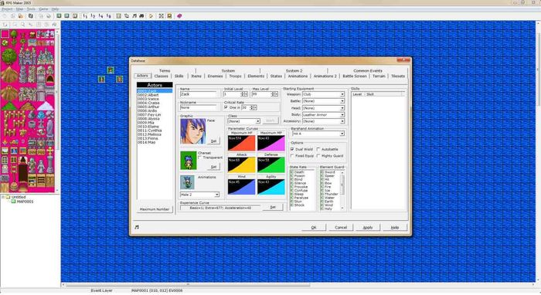This screenshot has height=295, width=541.
Task: Enable the Fixed Equip checkbox
Action: point(292,156)
